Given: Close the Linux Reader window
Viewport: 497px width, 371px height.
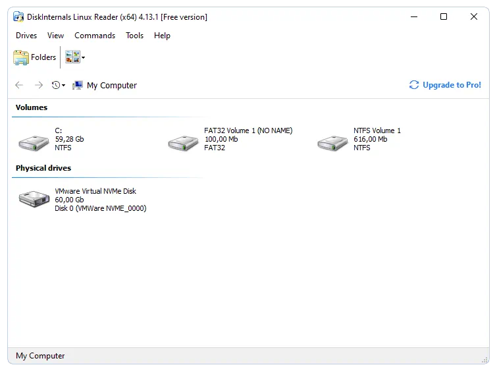Looking at the screenshot, I should click(x=474, y=16).
